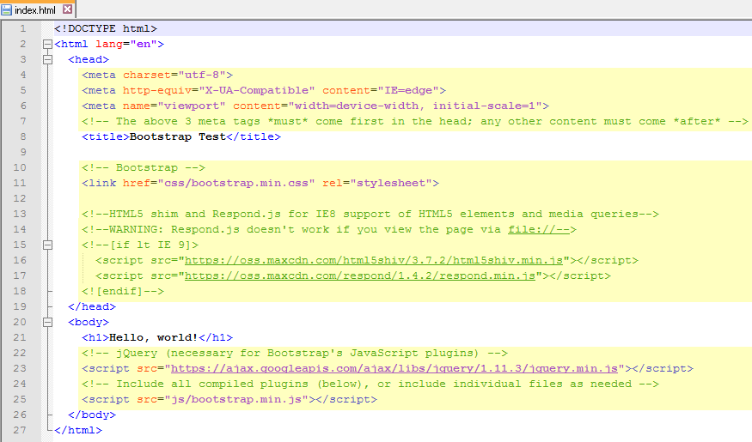The width and height of the screenshot is (752, 442).
Task: Click line number 12 in the margin
Action: (20, 199)
